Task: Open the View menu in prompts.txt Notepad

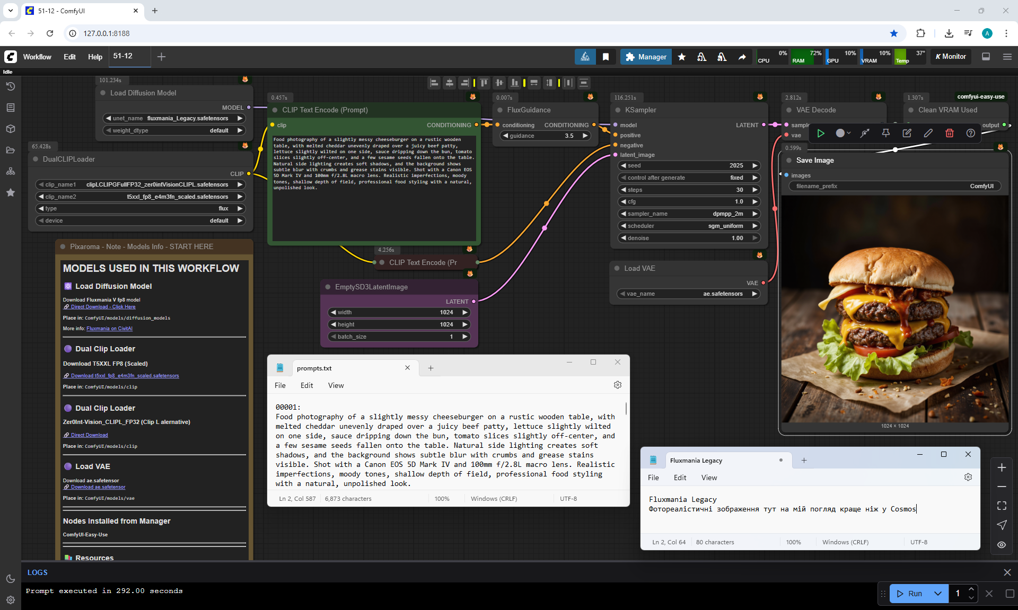Action: click(335, 385)
